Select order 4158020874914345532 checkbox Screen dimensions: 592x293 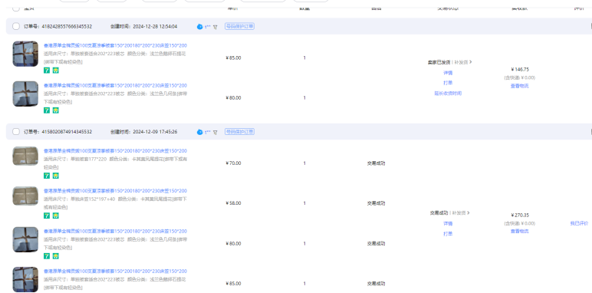point(16,131)
